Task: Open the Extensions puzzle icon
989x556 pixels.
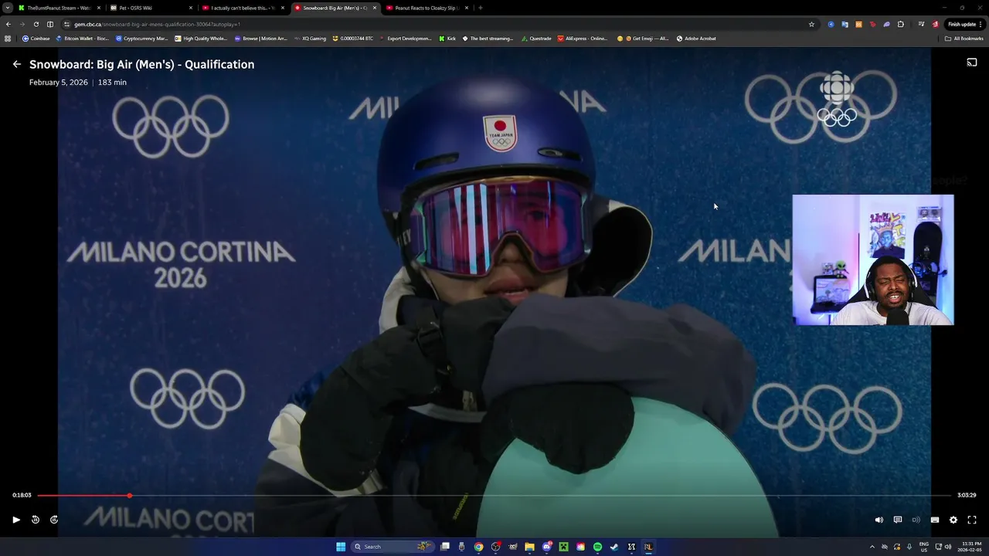Action: (x=900, y=24)
